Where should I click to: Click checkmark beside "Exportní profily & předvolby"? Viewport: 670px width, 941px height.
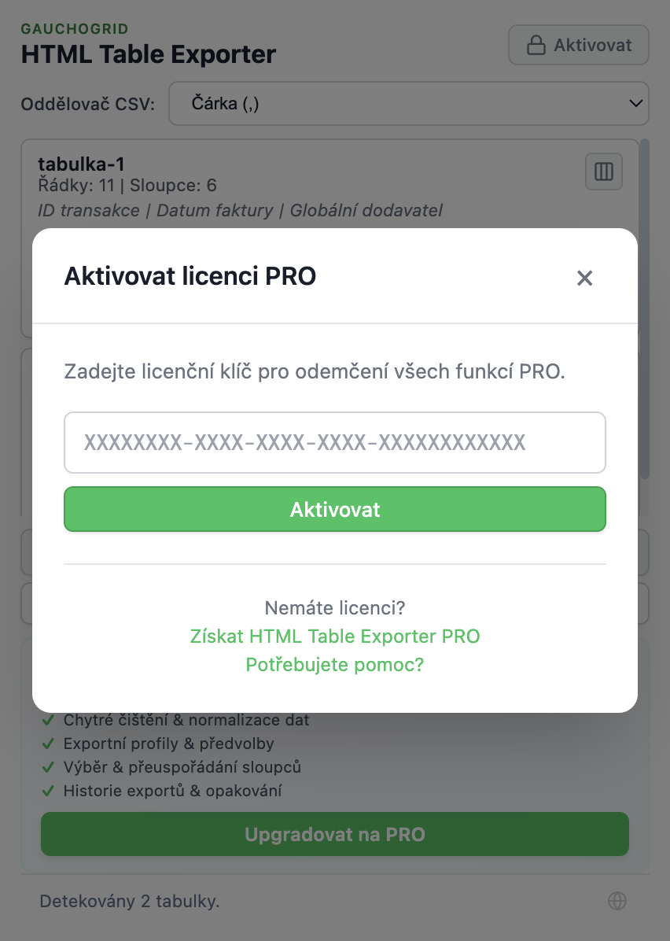point(48,744)
